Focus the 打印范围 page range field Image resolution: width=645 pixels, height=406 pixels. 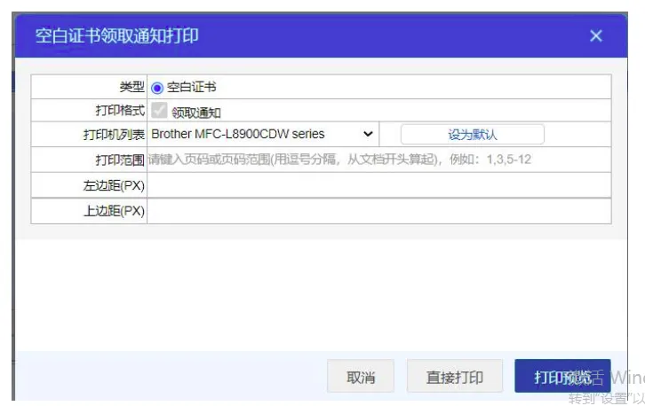click(378, 160)
